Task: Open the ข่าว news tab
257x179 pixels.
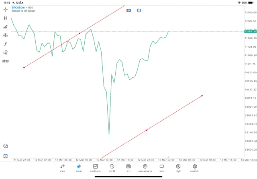Action: 128,168
